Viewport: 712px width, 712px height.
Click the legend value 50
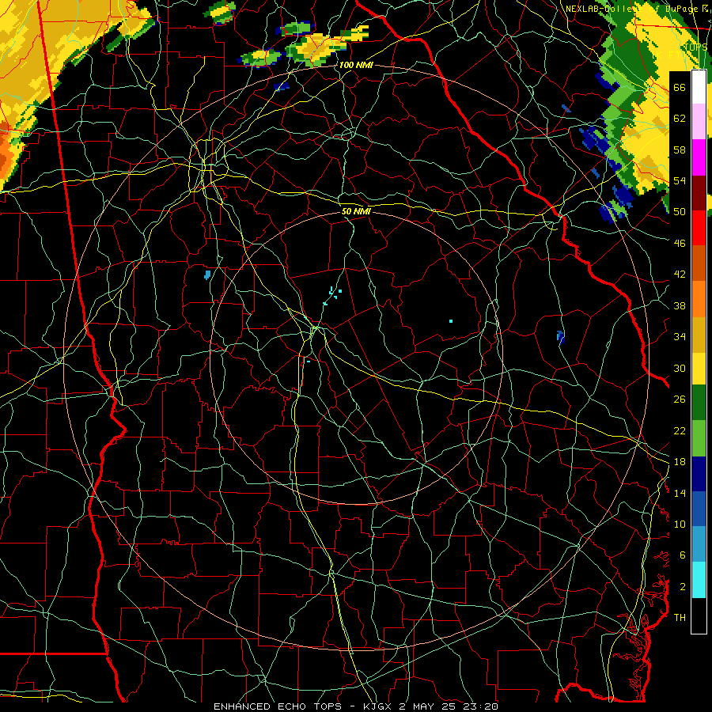(x=680, y=211)
